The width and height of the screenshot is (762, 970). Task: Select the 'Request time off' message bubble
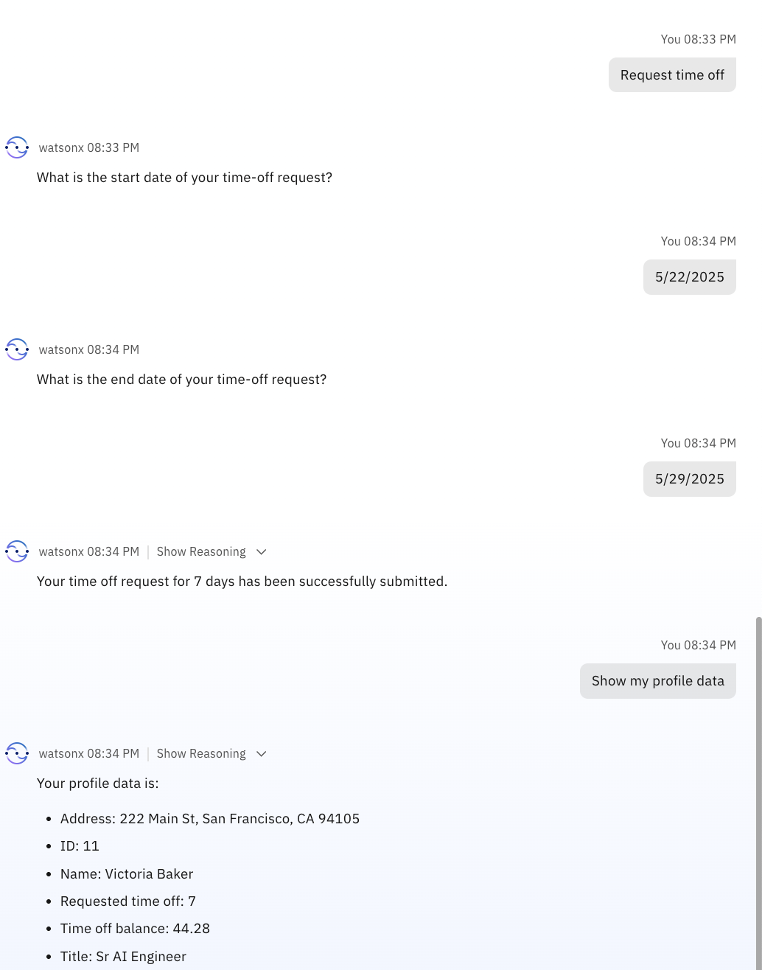672,75
